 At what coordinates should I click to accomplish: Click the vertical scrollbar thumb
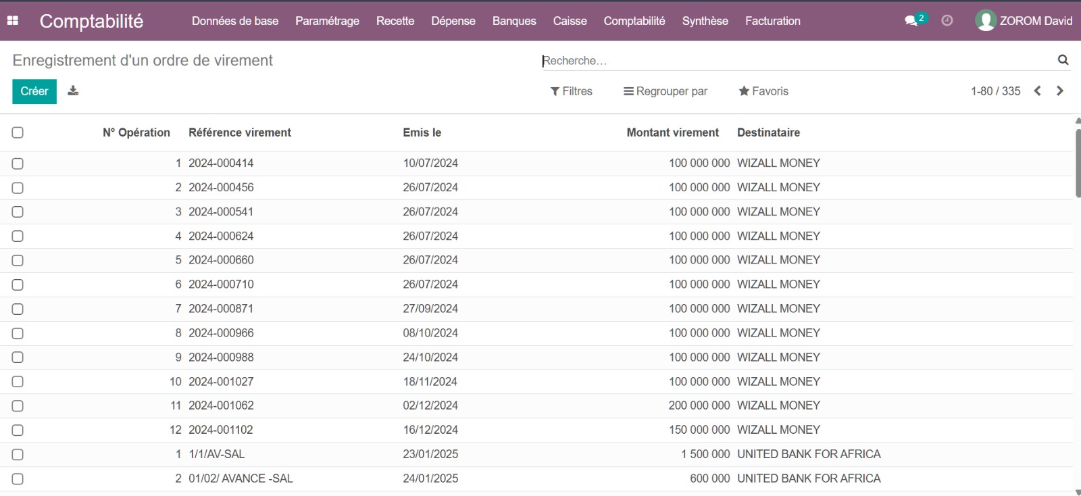(x=1077, y=162)
